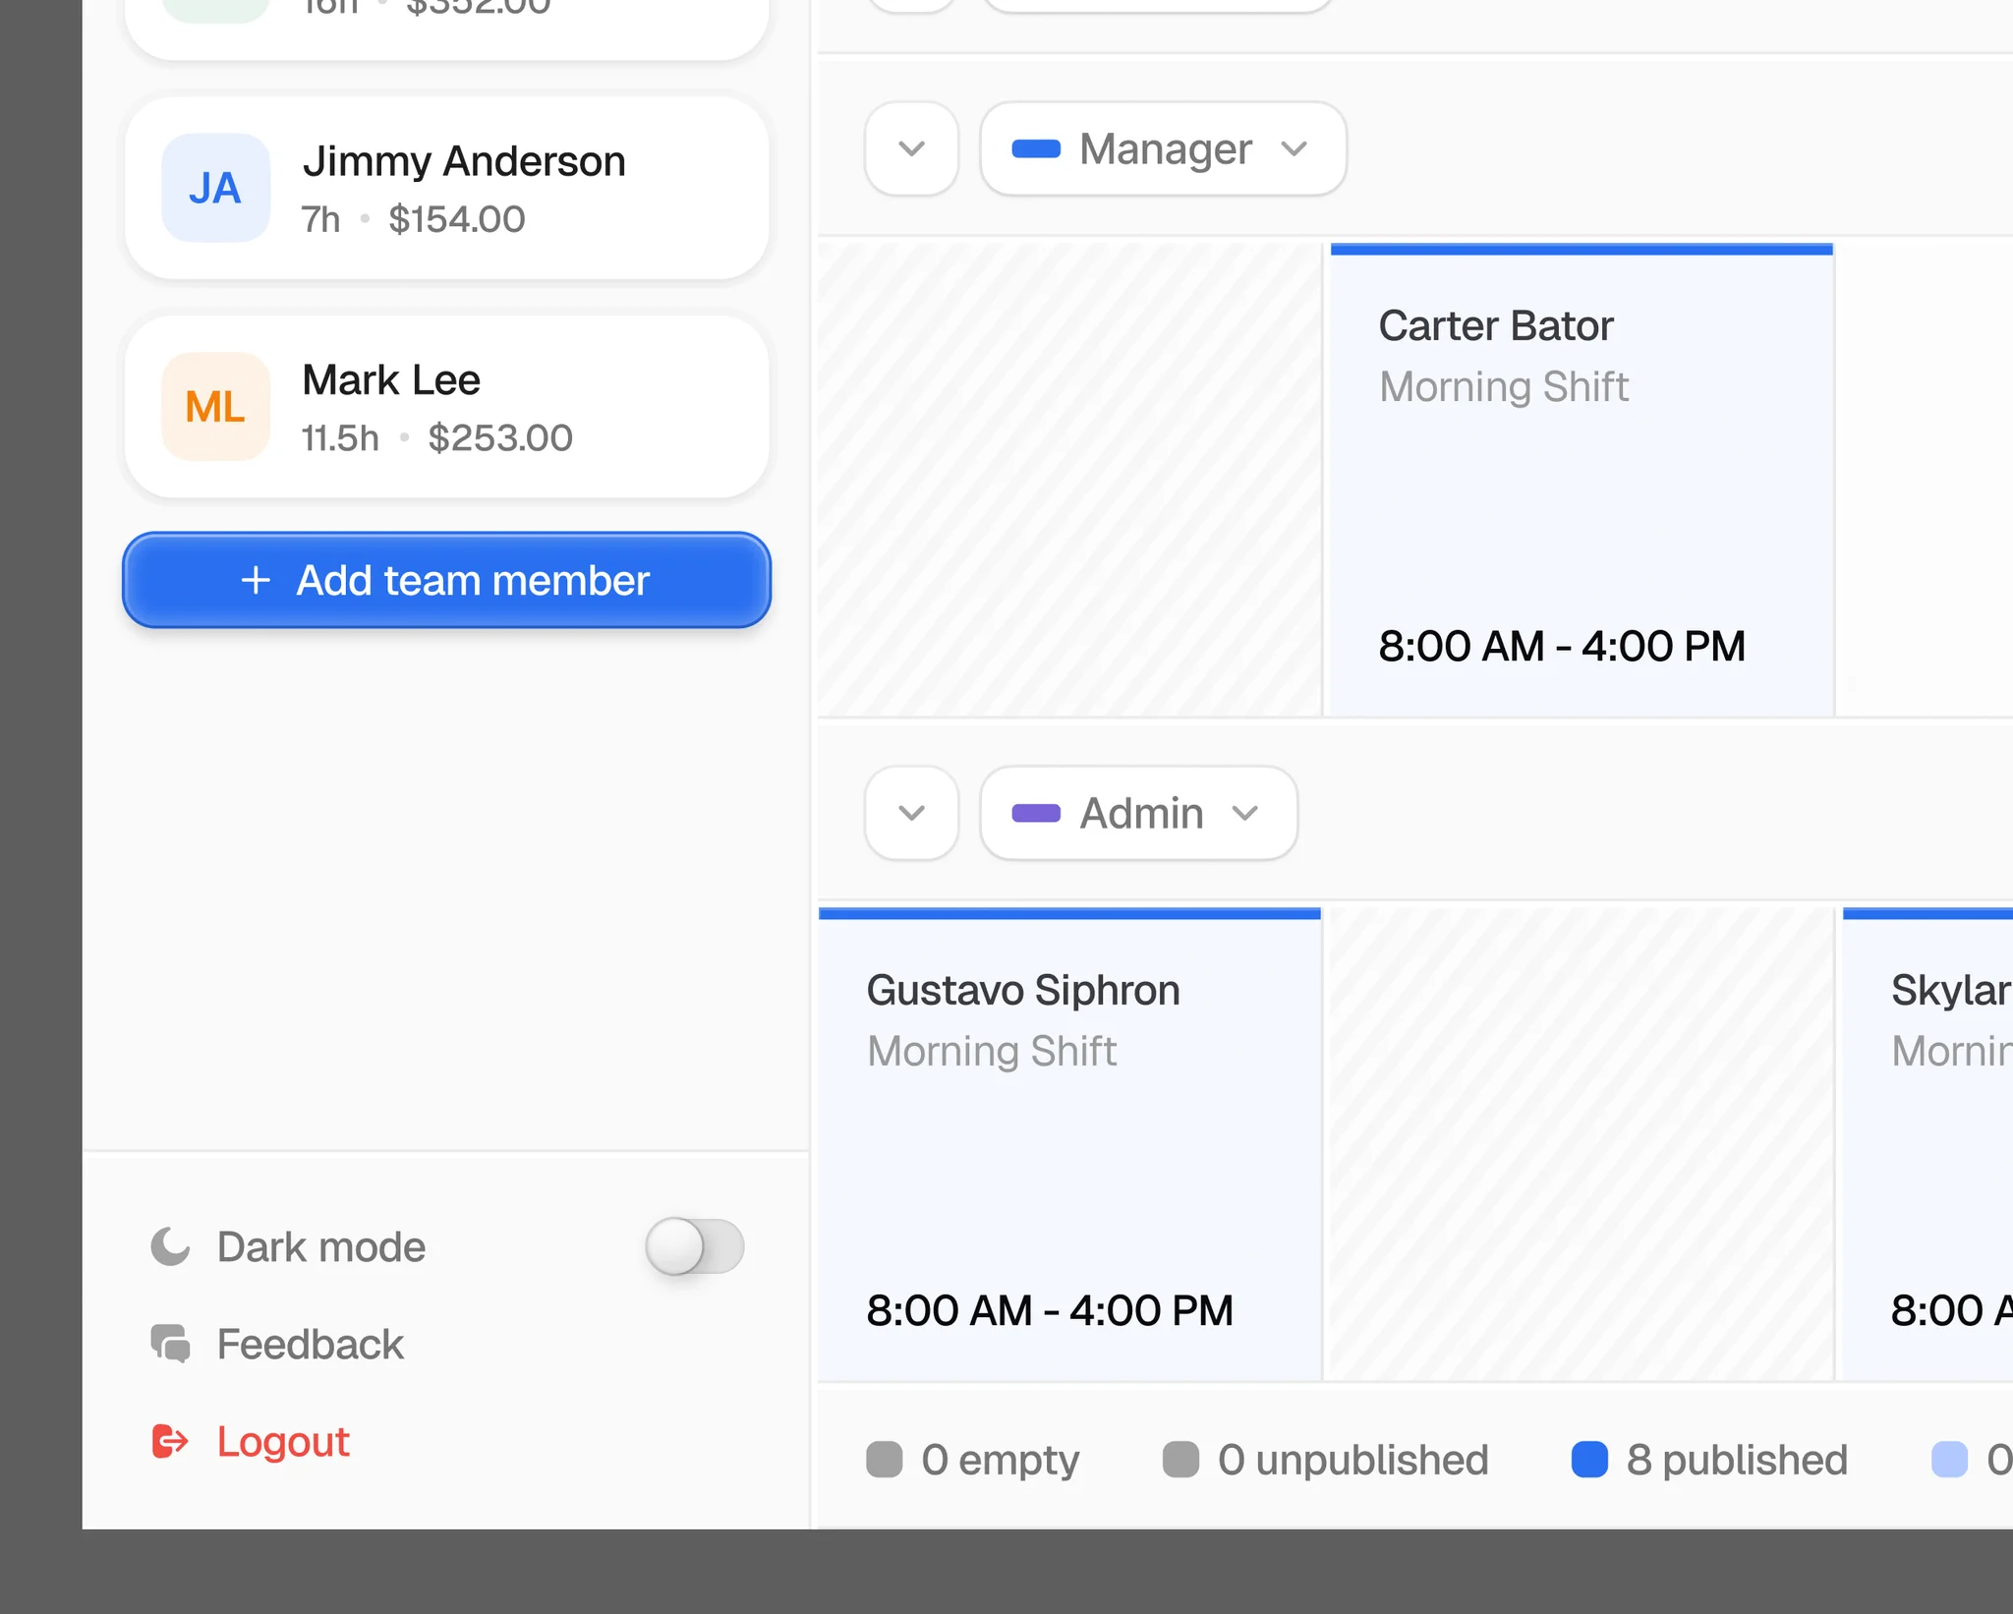The image size is (2013, 1614).
Task: Click the grey swatch beside 0 empty
Action: (884, 1460)
